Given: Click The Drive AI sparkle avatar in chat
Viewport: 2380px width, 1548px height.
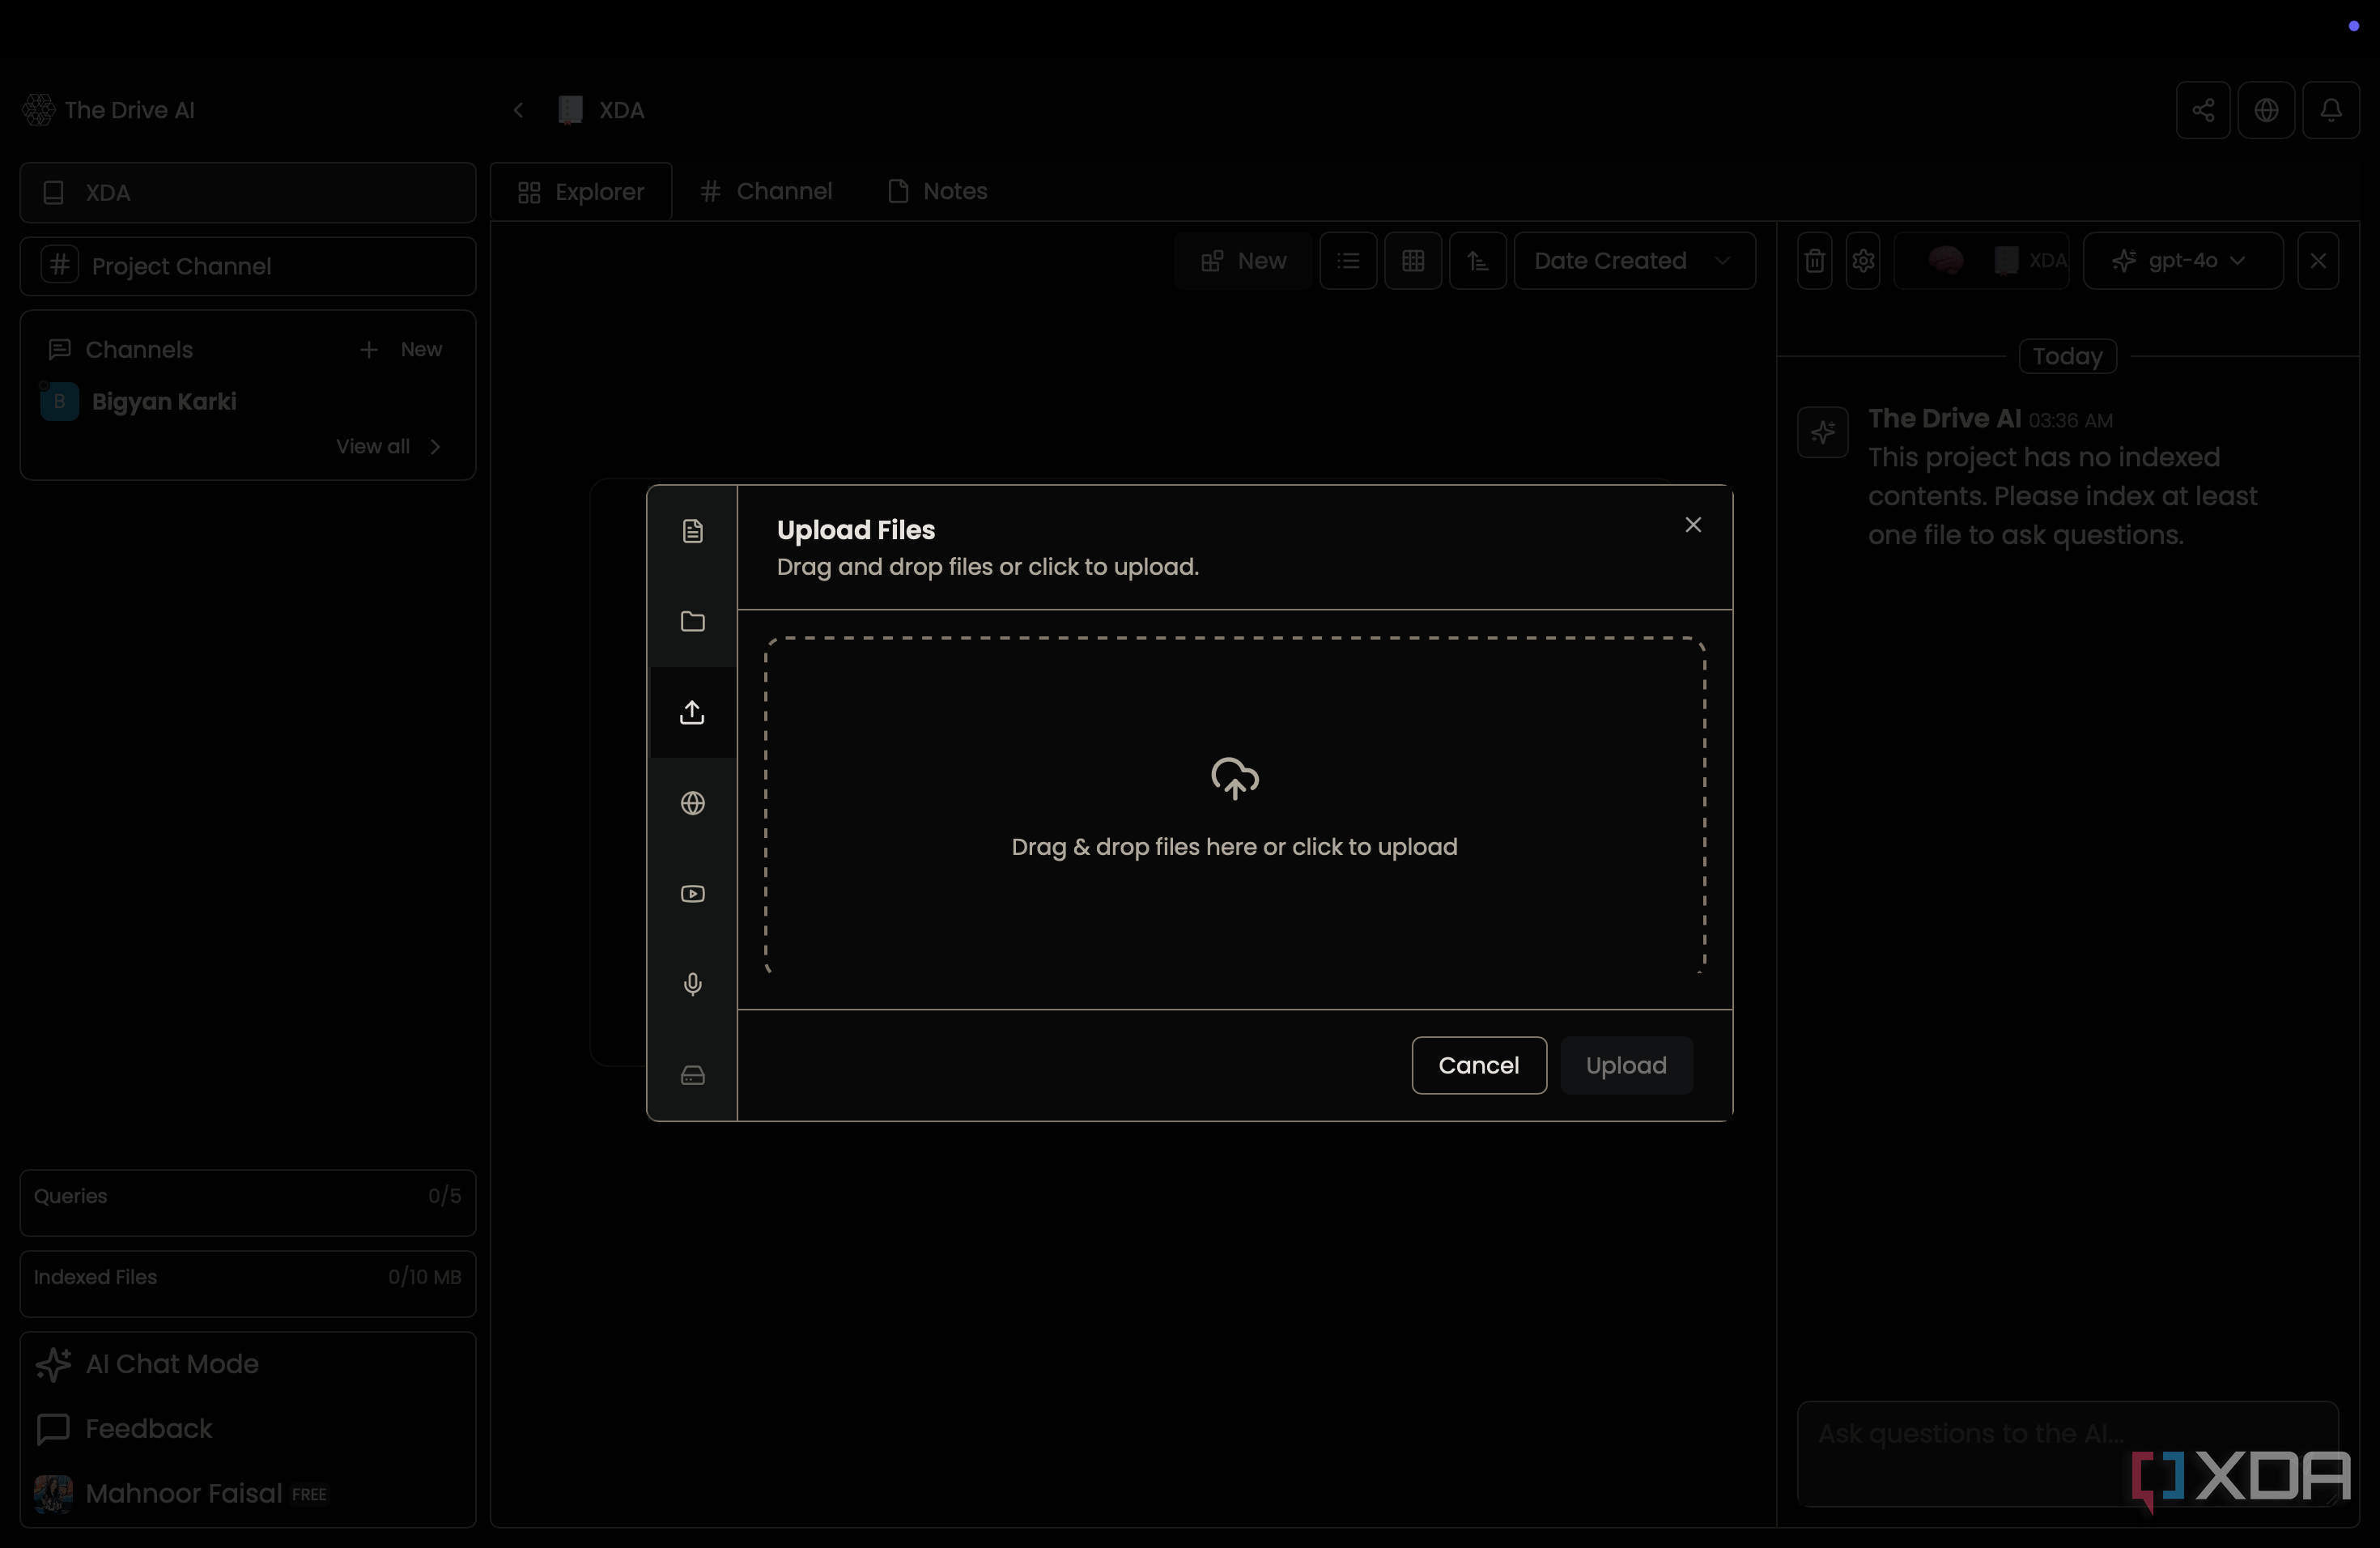Looking at the screenshot, I should click(x=1823, y=432).
